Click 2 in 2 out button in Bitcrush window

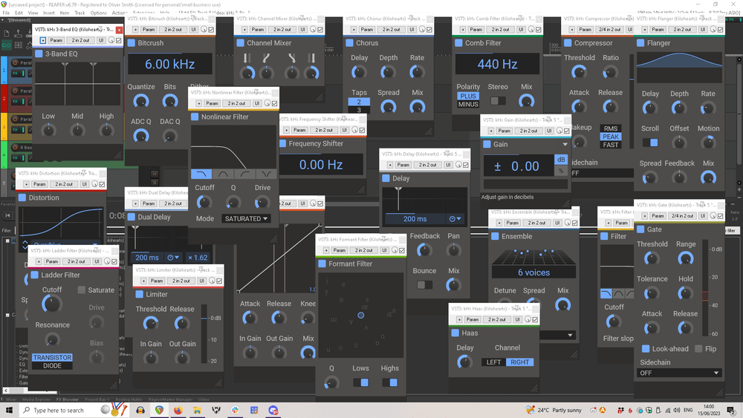pos(173,30)
